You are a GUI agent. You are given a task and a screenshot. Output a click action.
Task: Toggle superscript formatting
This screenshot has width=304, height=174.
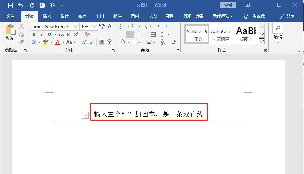click(76, 34)
